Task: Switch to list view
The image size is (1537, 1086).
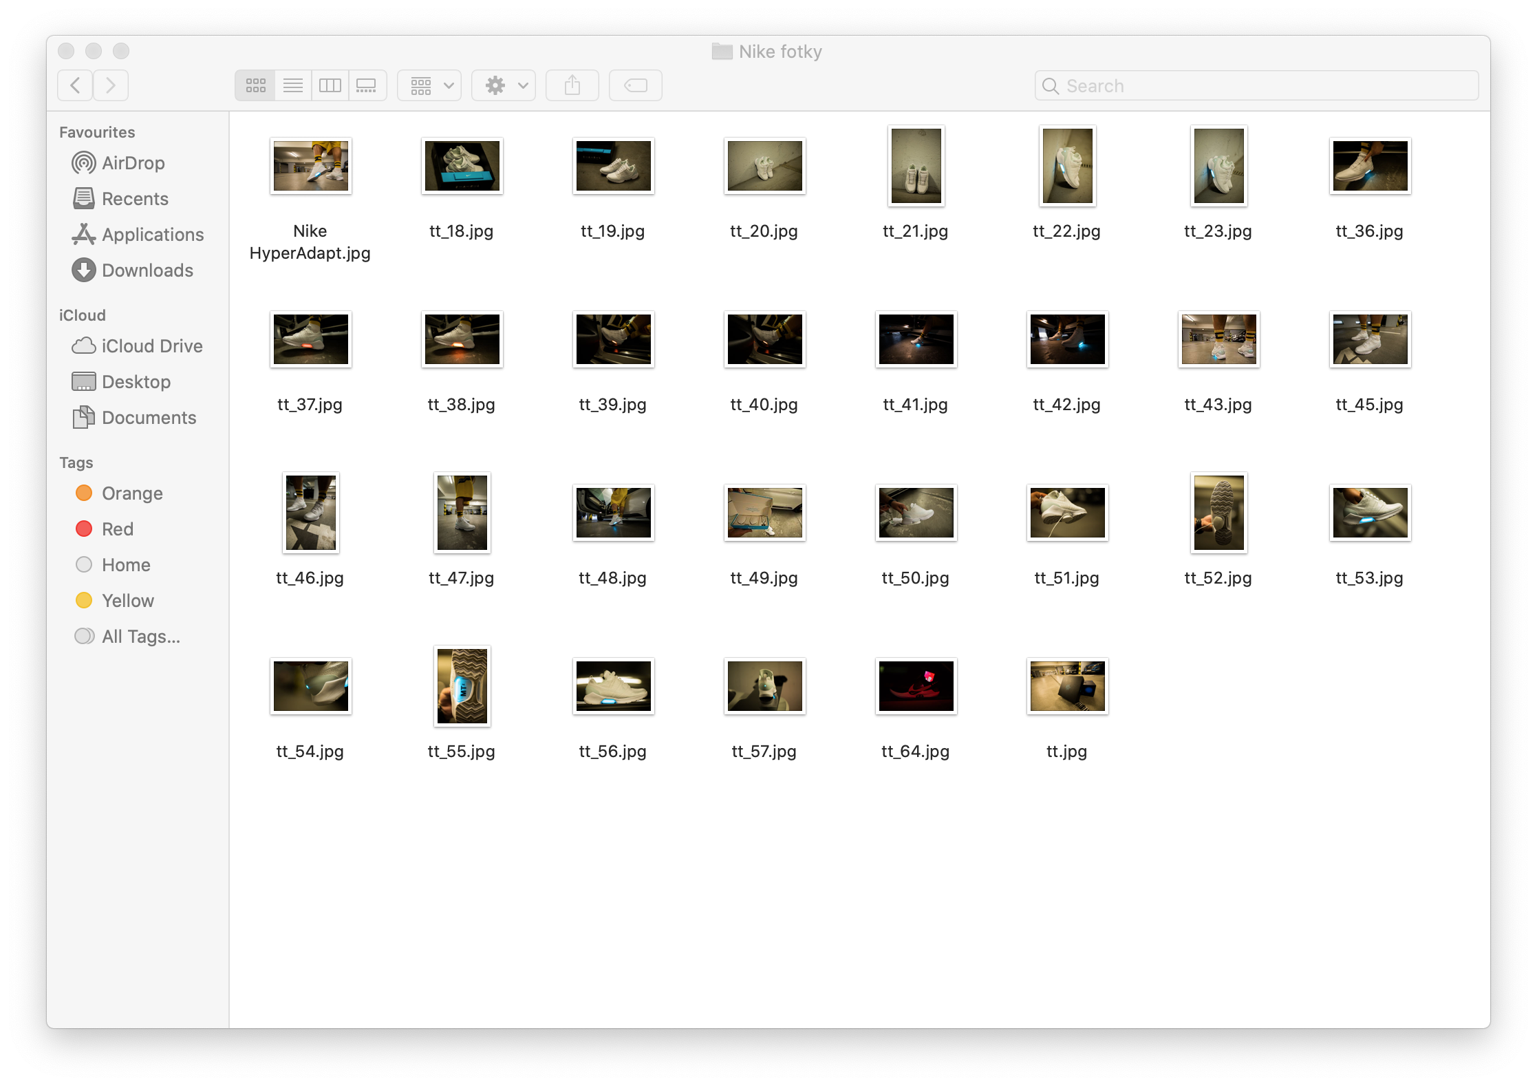Action: coord(293,85)
